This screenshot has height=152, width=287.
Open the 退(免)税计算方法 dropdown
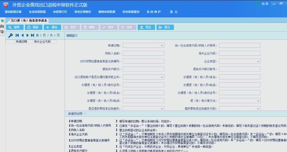point(258,101)
